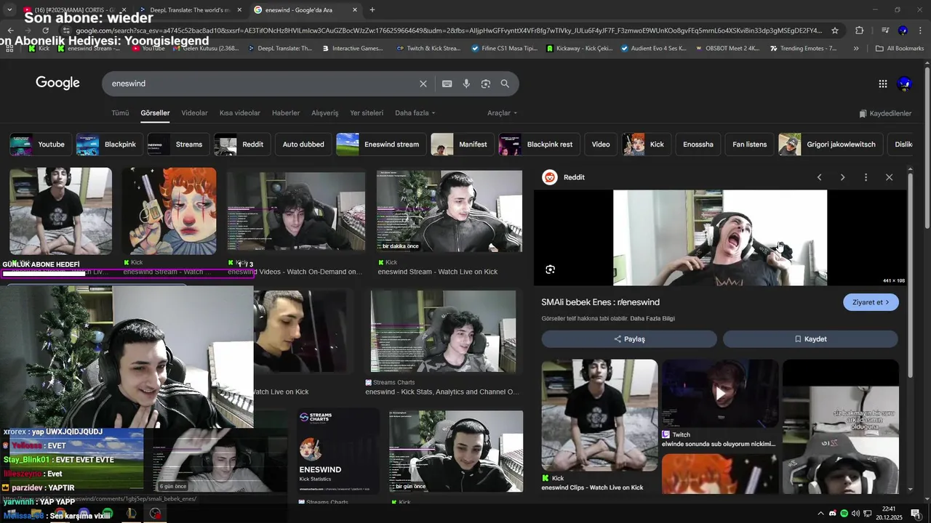Close the Reddit image preview panel
This screenshot has height=523, width=931.
pos(889,177)
